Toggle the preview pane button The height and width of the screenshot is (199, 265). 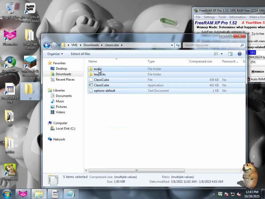pyautogui.click(x=230, y=54)
